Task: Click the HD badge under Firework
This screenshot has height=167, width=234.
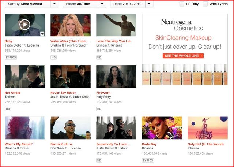Action: tap(99, 109)
